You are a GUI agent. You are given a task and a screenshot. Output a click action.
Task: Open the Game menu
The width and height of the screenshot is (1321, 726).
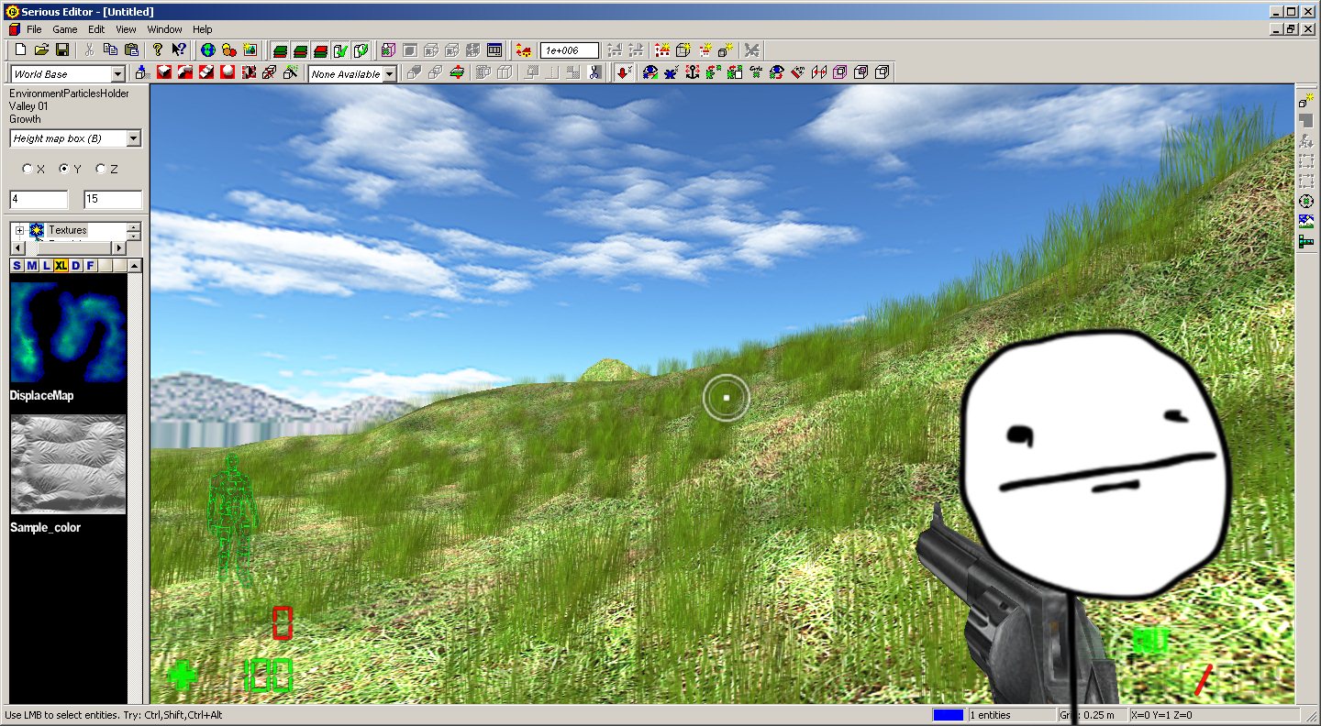[x=64, y=29]
